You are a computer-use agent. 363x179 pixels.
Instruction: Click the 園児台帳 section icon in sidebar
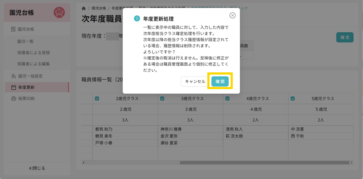point(13,29)
